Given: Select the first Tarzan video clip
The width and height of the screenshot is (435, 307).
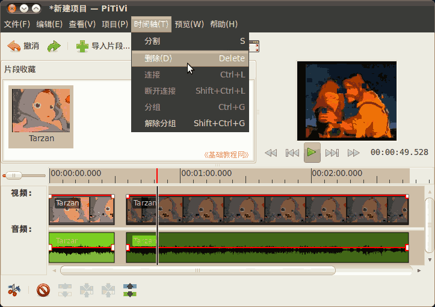Looking at the screenshot, I should click(x=82, y=210).
